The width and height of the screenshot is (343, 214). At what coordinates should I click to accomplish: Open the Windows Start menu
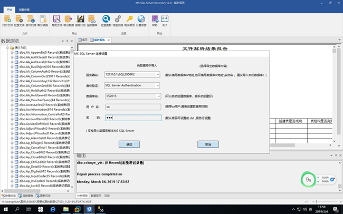tap(6, 209)
